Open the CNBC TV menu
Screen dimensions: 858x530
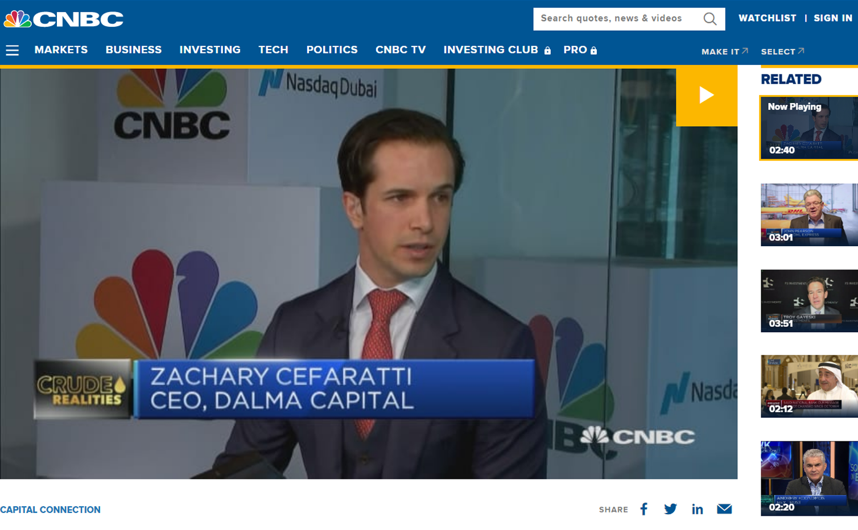click(401, 50)
